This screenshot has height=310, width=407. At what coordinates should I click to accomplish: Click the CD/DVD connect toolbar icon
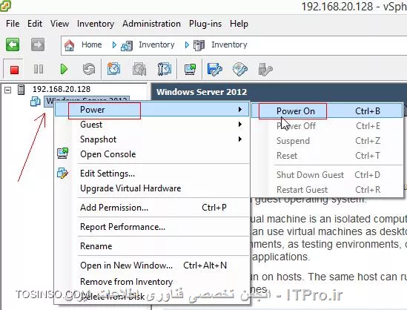tap(240, 69)
